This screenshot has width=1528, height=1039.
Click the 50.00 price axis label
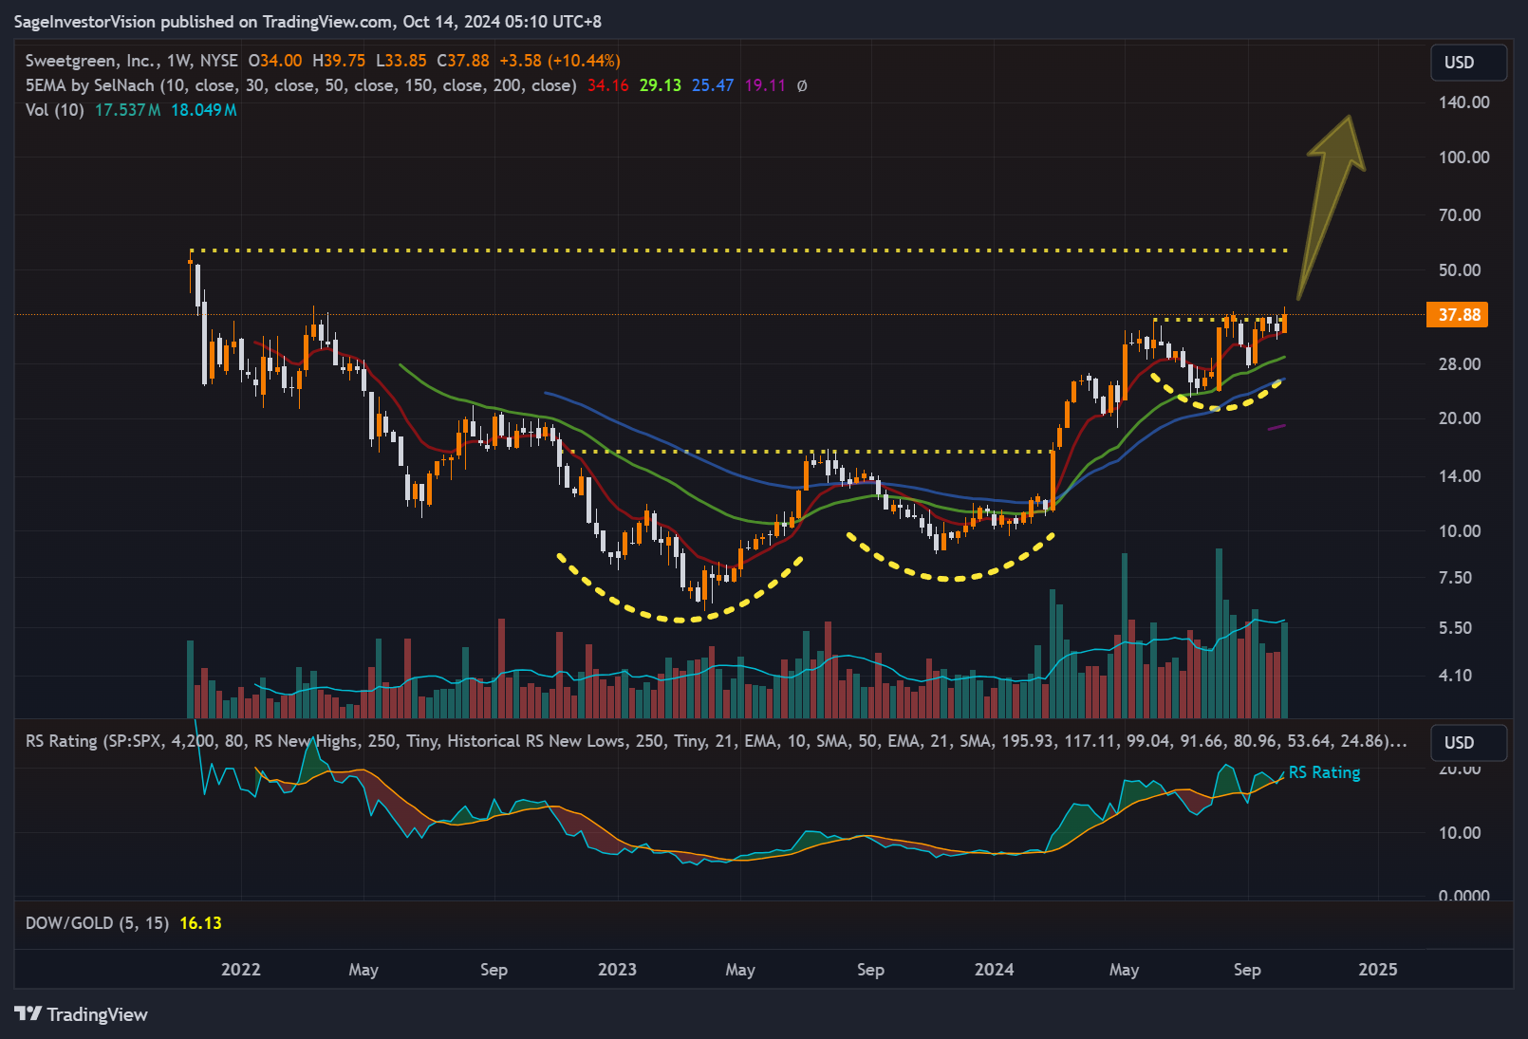click(1460, 270)
